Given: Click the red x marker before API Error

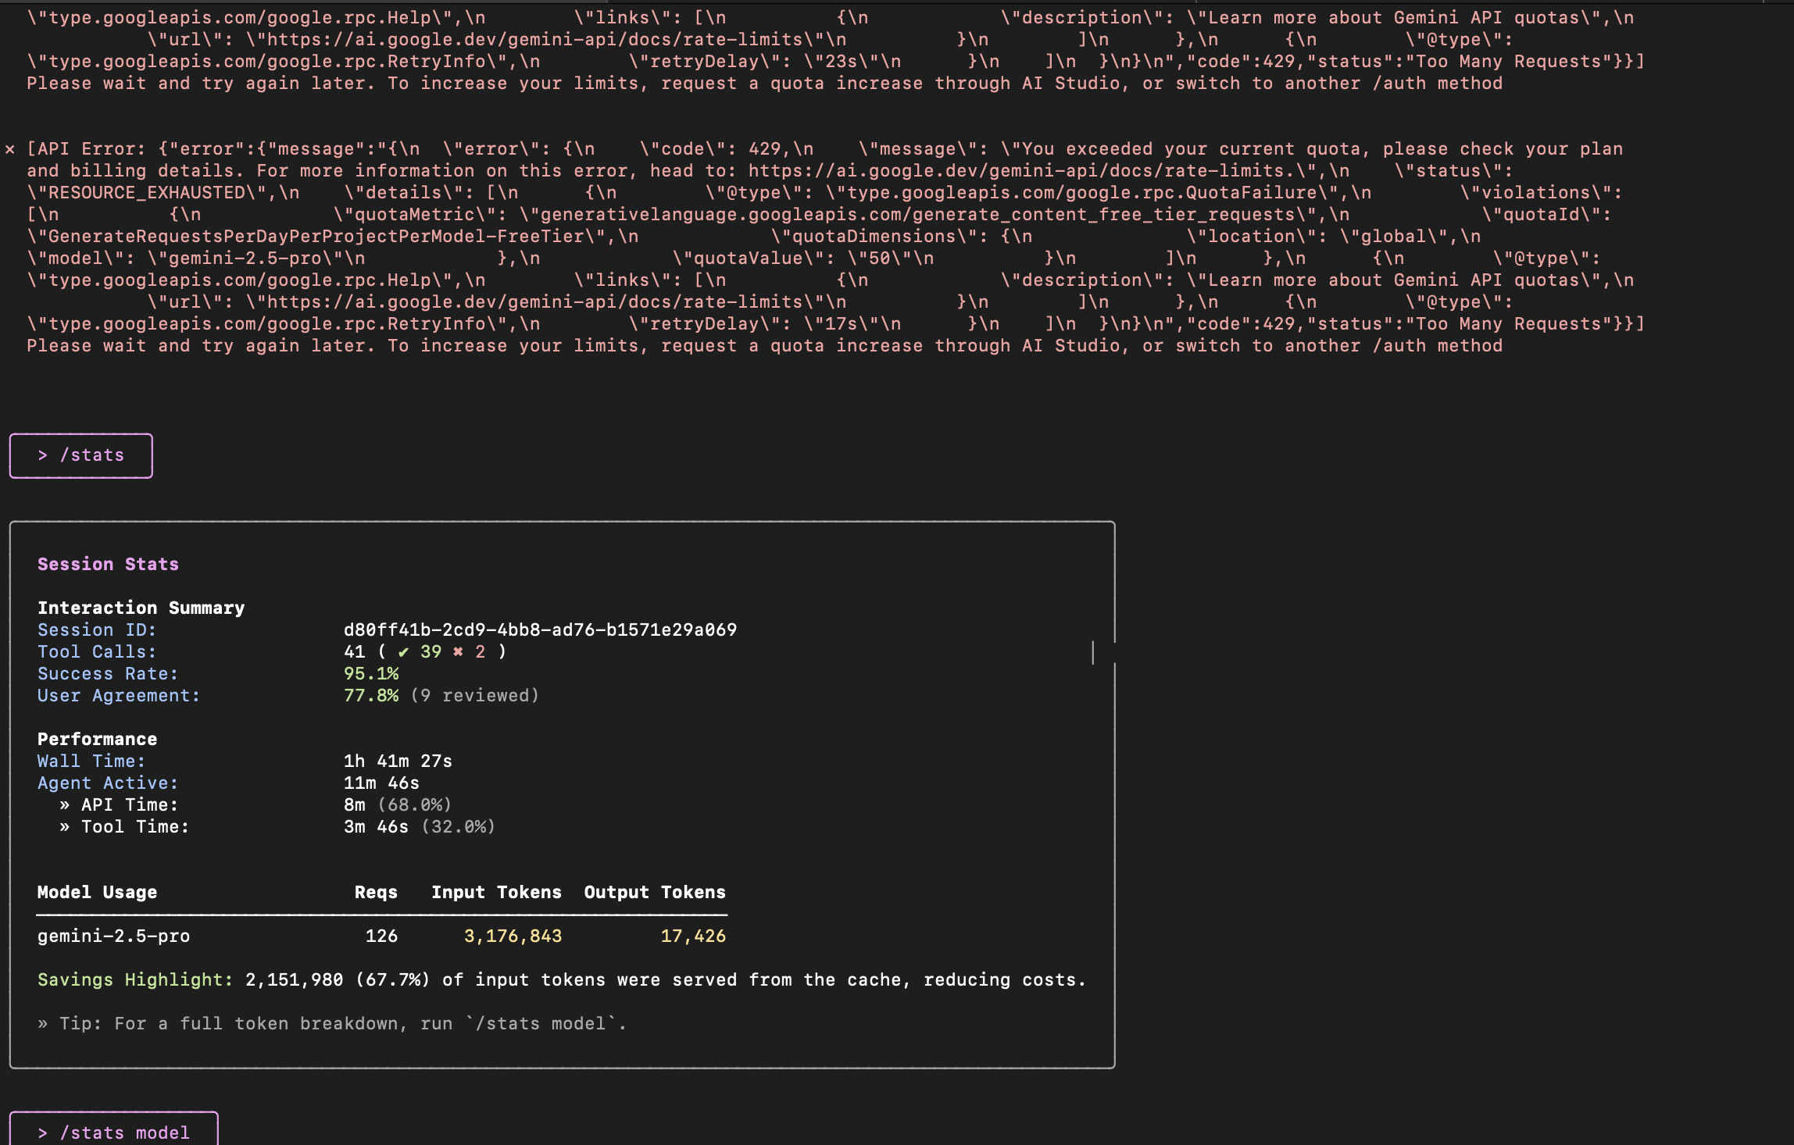Looking at the screenshot, I should point(9,148).
